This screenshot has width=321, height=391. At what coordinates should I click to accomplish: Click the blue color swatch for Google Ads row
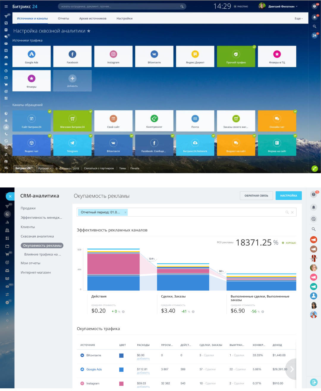tap(121, 370)
